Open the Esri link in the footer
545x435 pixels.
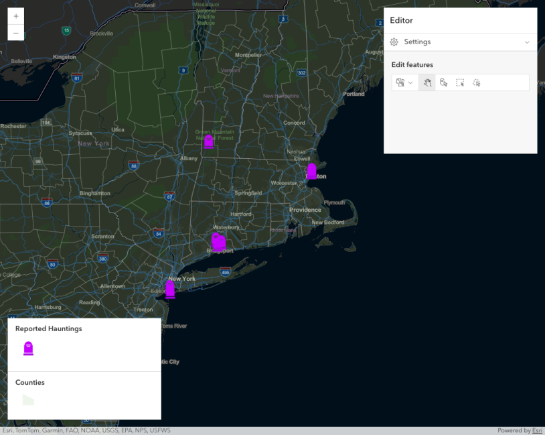coord(537,430)
